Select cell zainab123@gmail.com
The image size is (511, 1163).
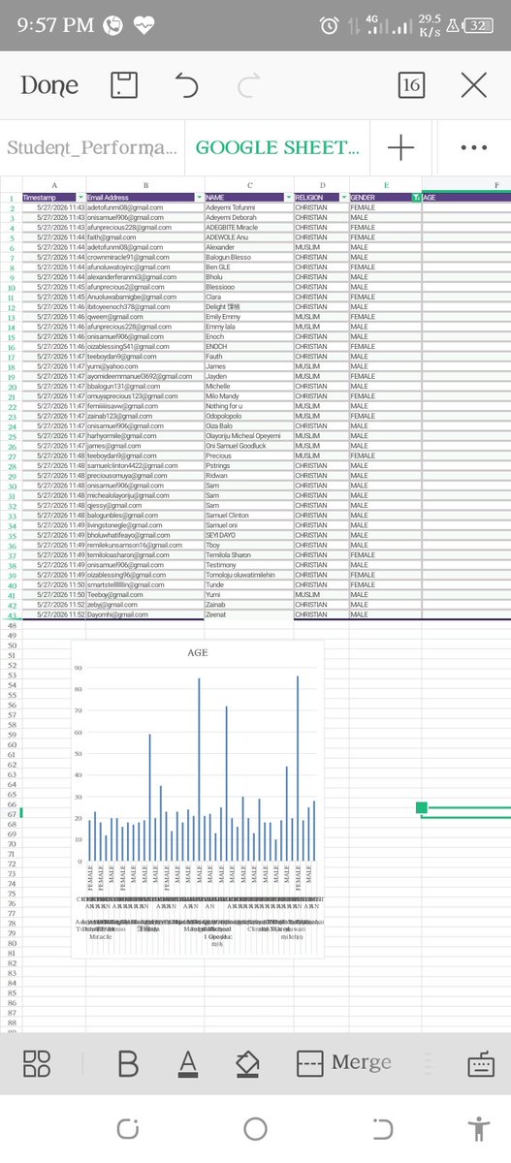tap(144, 416)
